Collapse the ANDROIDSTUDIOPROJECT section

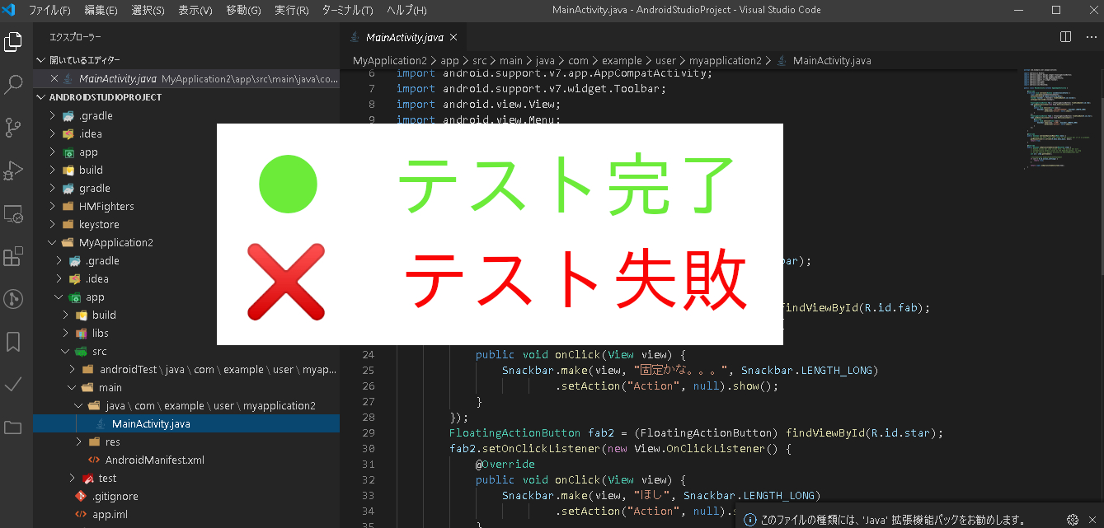(186, 97)
